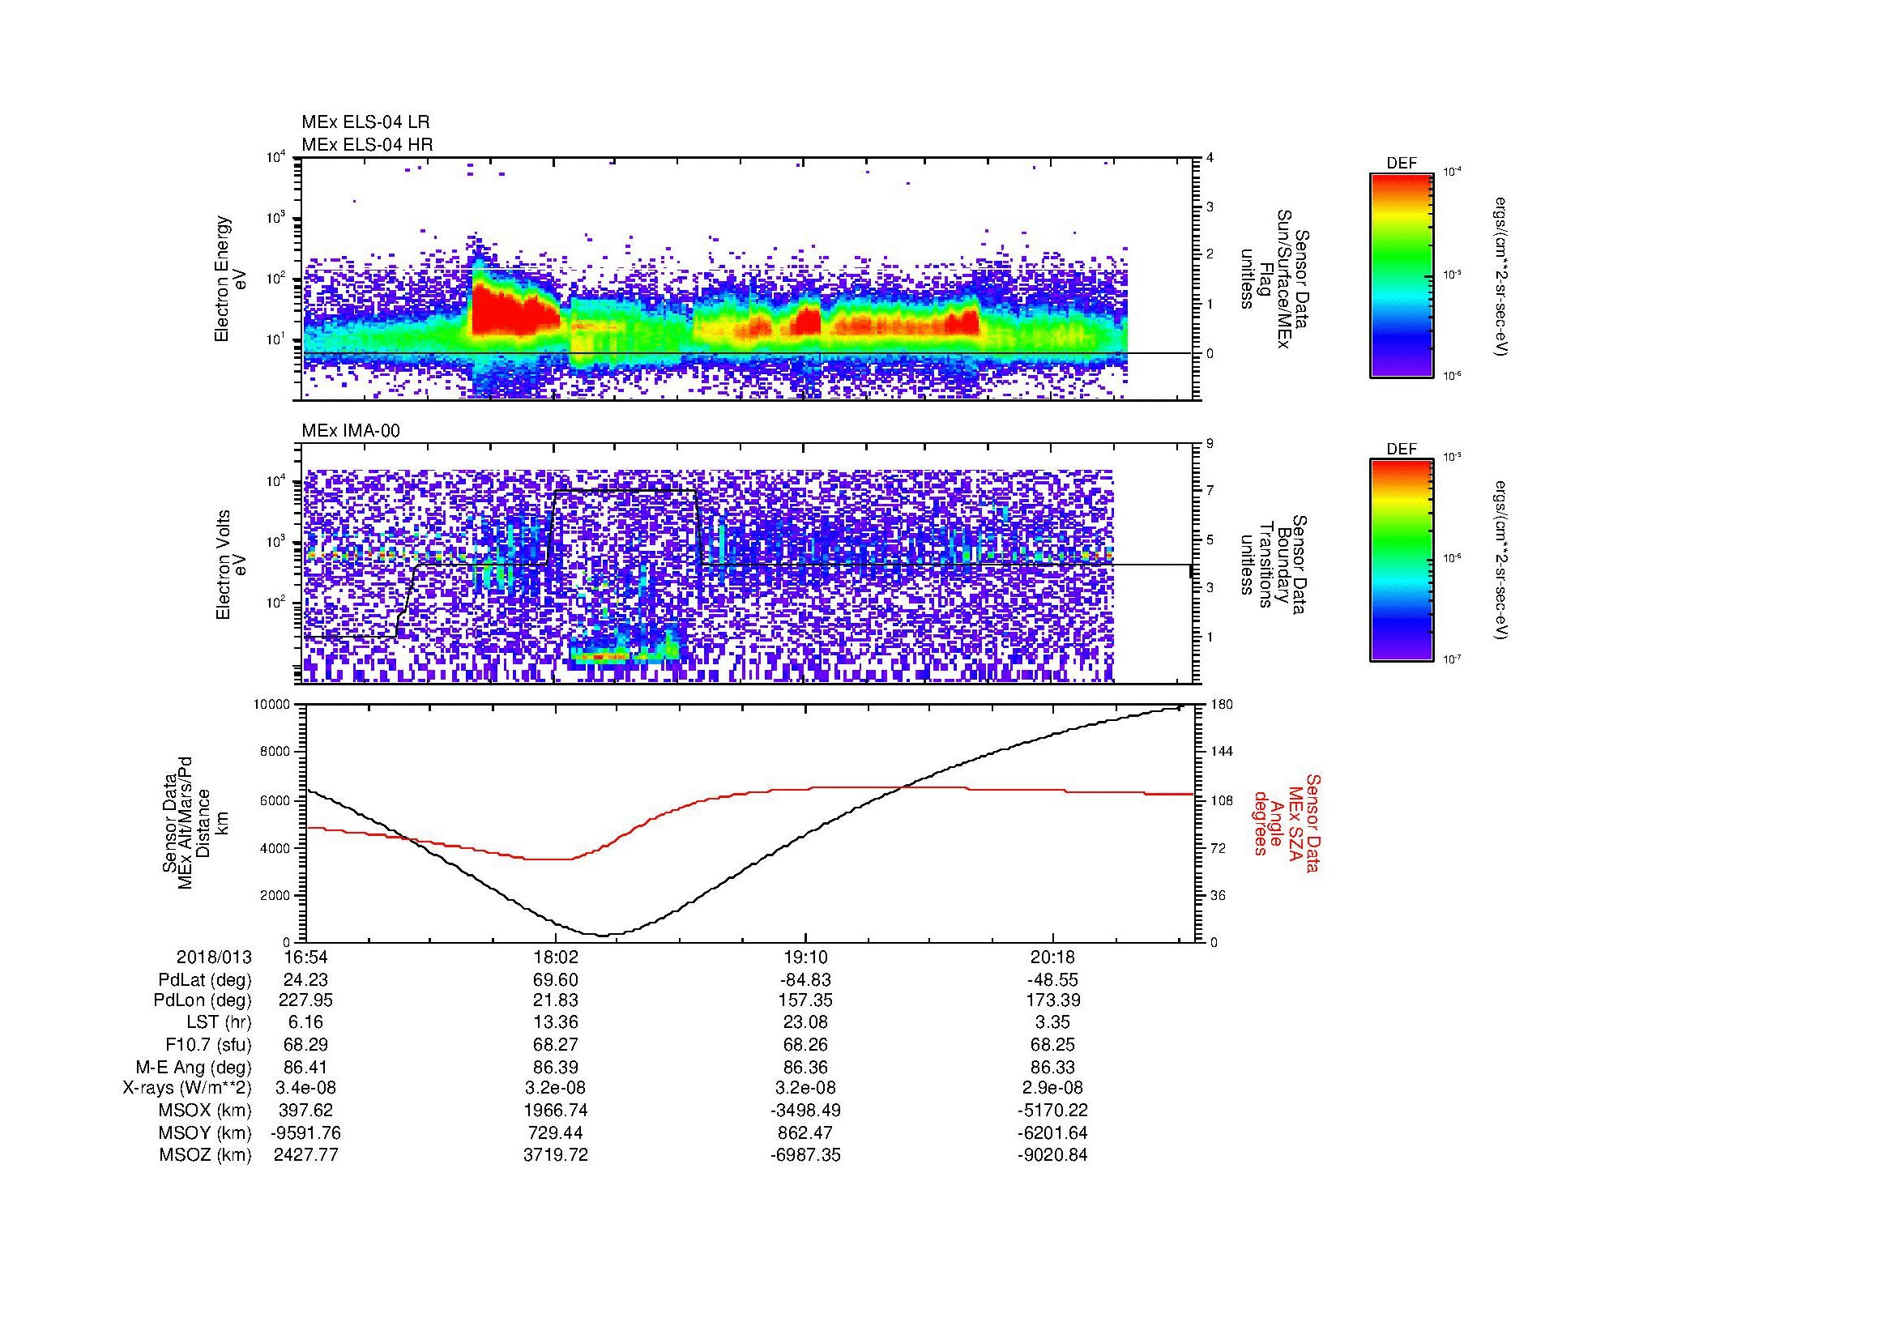
Task: Click the MSOX value -3498.49
Action: (x=805, y=1111)
